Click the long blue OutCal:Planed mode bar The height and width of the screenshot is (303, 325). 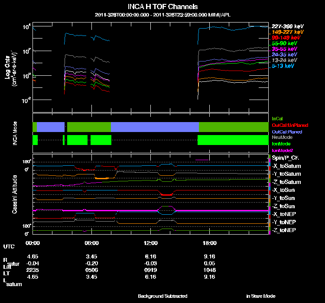[155, 127]
